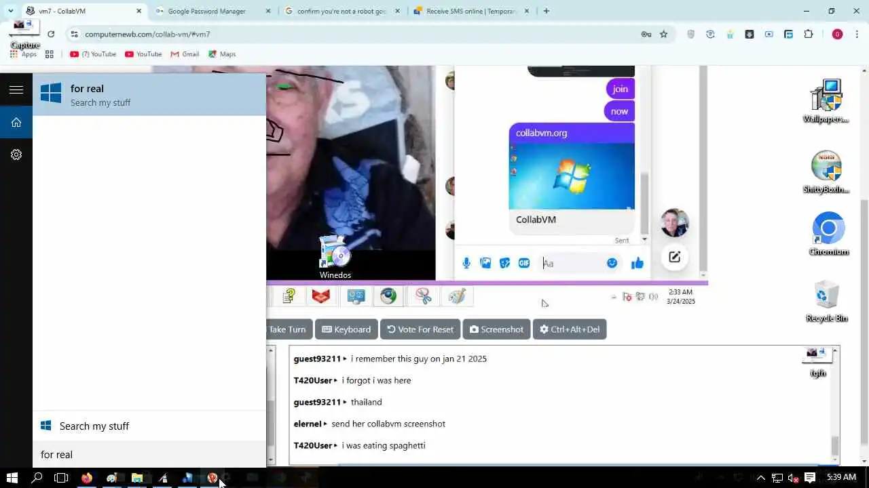
Task: Switch to the Receive SMS online tab
Action: click(471, 11)
